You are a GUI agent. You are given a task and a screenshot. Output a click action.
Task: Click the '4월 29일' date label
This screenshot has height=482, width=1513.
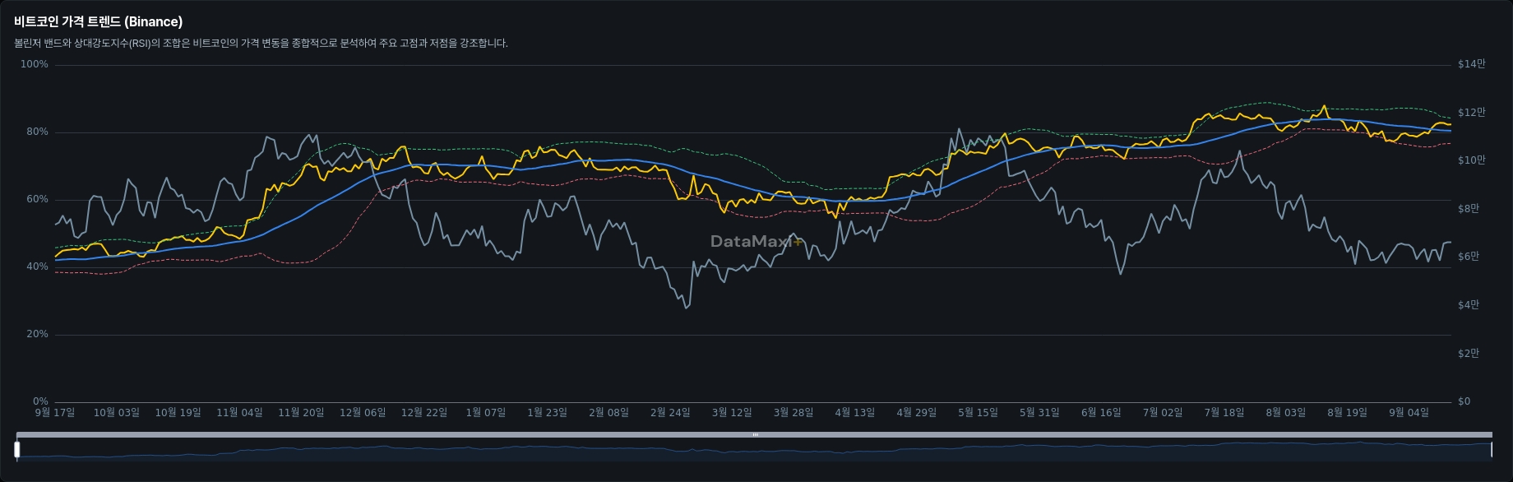point(916,413)
